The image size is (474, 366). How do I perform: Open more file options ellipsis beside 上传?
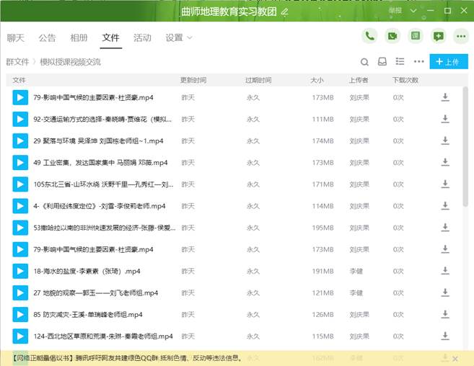[x=418, y=62]
